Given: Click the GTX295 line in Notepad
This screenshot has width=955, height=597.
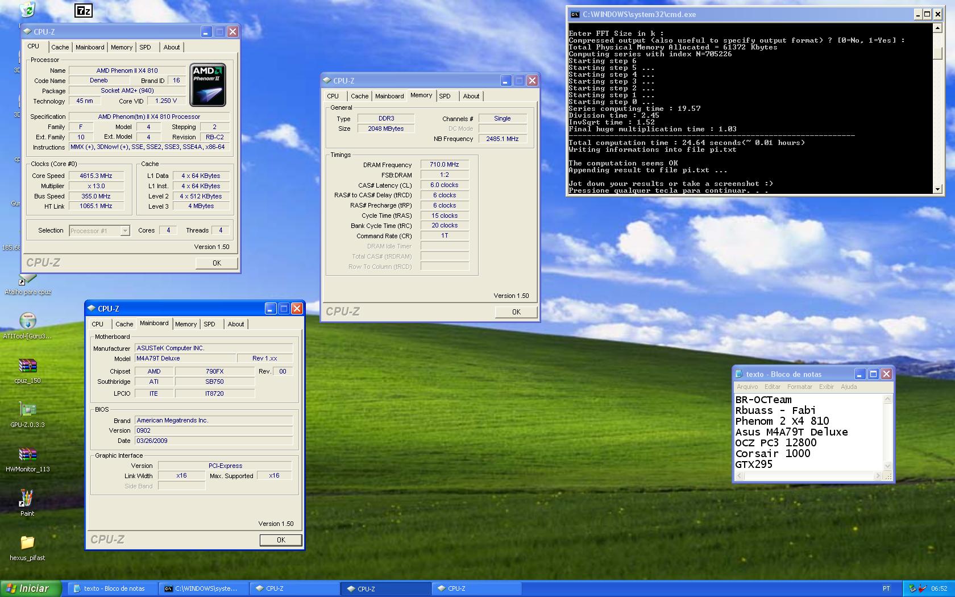Looking at the screenshot, I should 754,464.
